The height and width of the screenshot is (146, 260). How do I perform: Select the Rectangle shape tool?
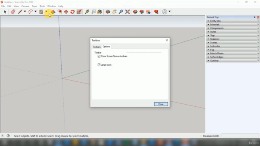[x=41, y=12]
